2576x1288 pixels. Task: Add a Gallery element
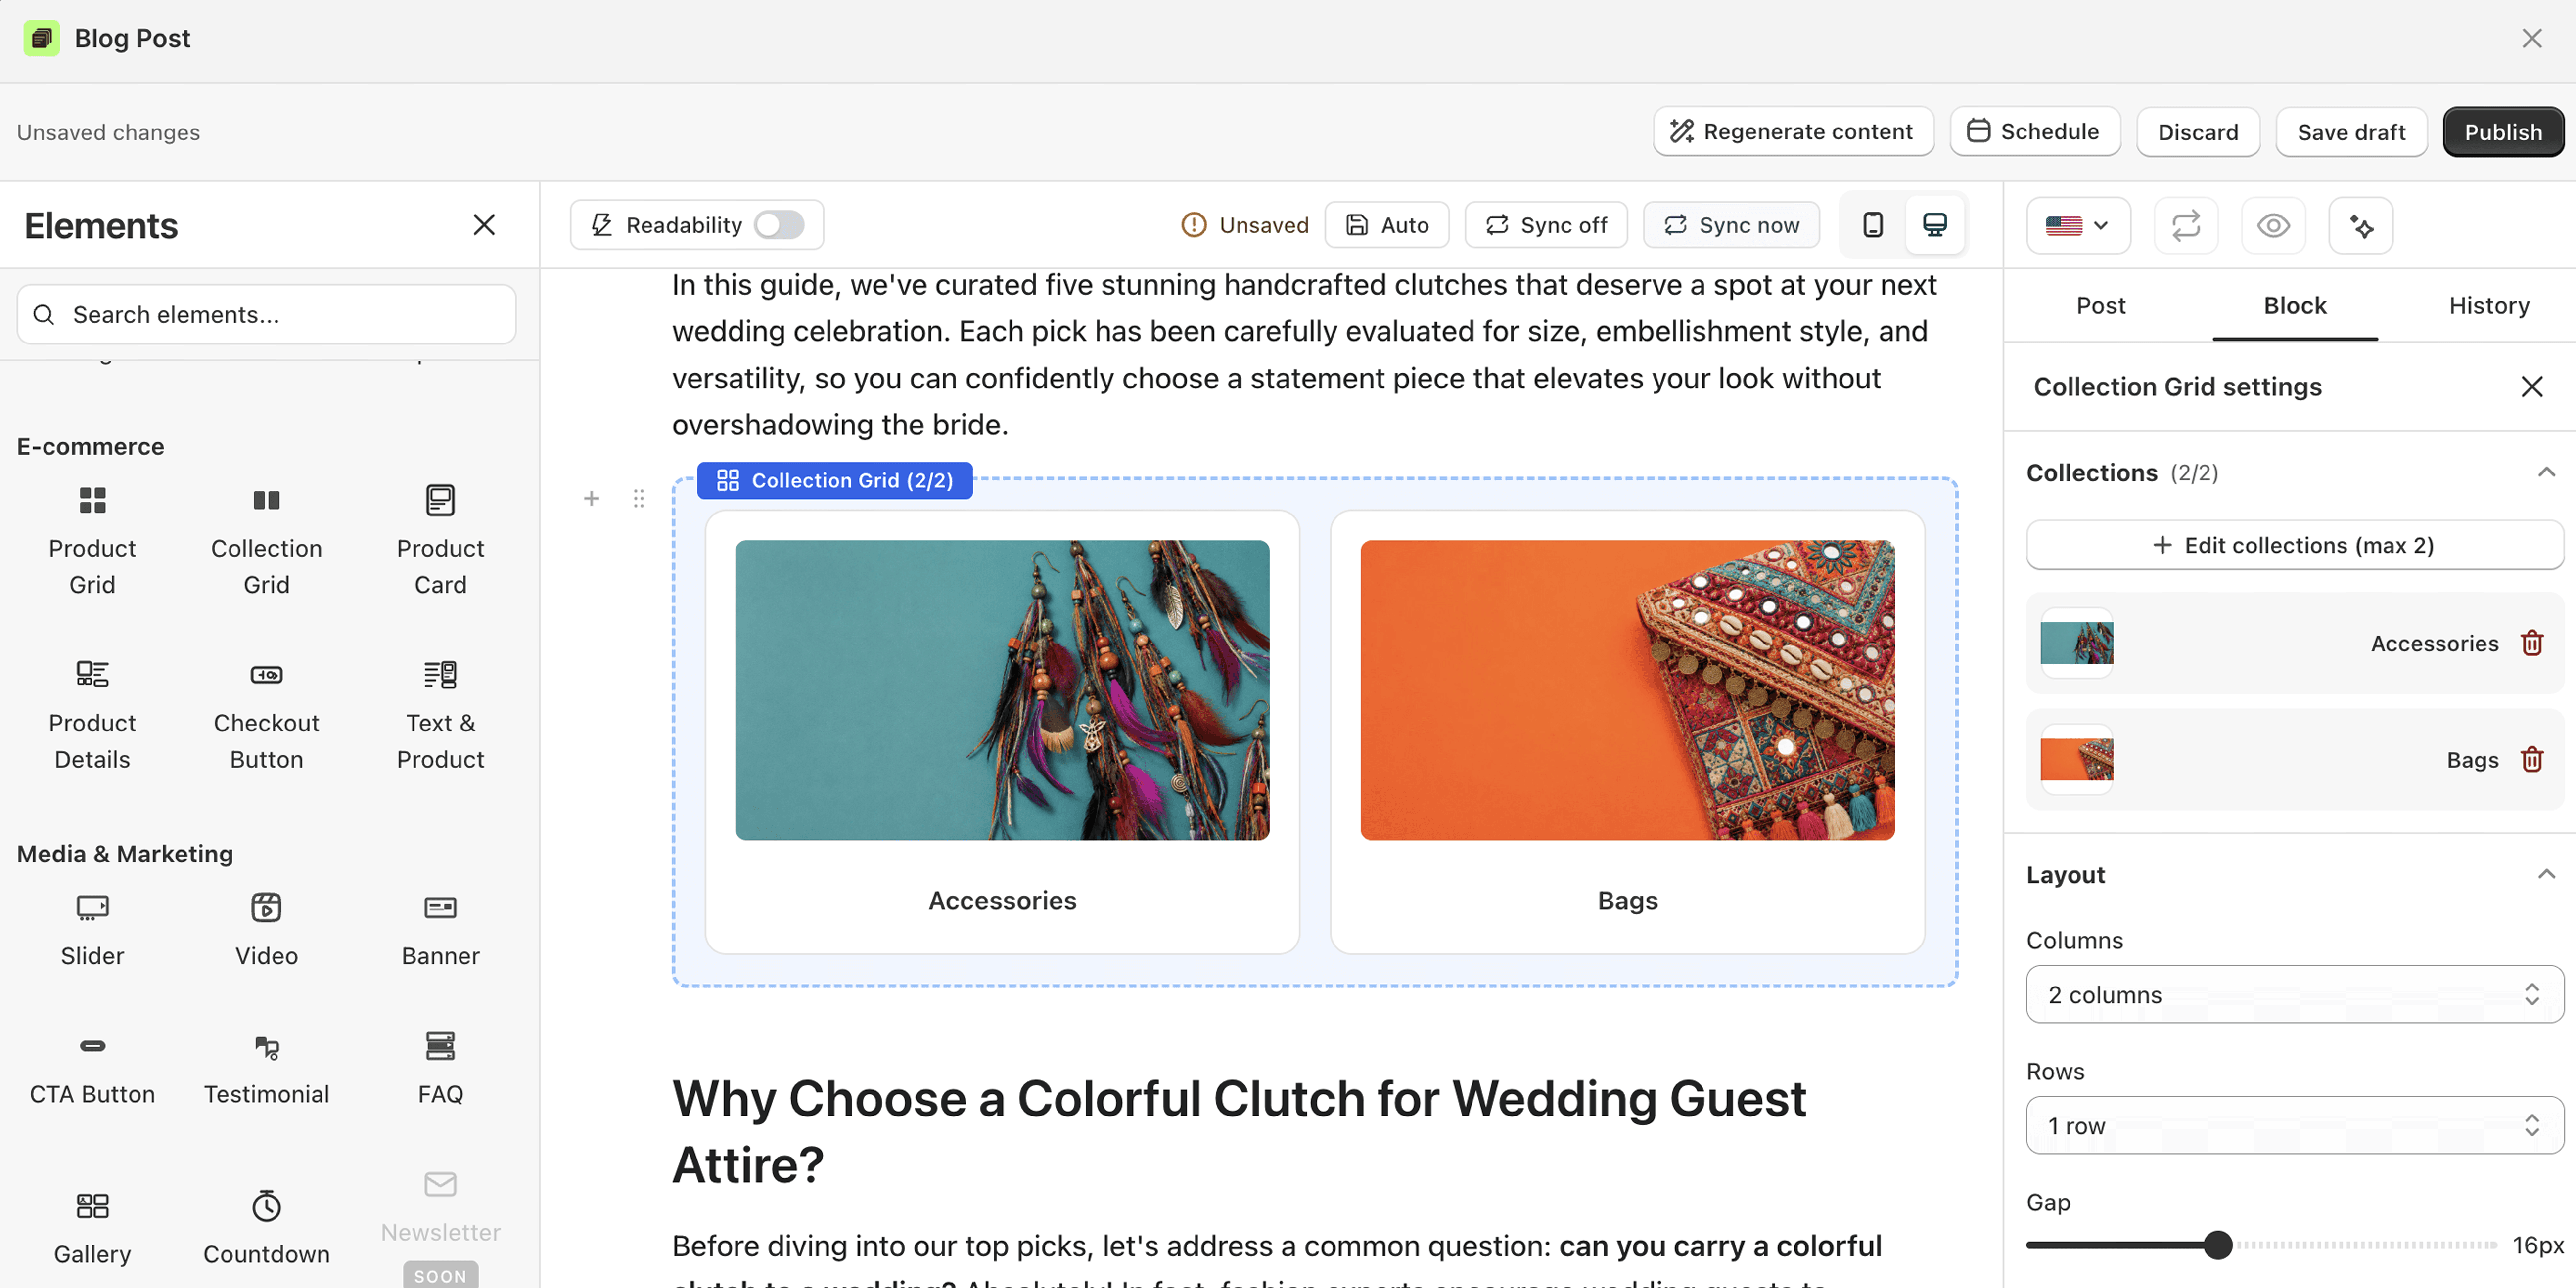(92, 1228)
